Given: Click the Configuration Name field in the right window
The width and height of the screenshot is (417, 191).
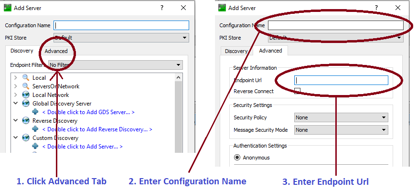Looking at the screenshot, I should coord(336,25).
